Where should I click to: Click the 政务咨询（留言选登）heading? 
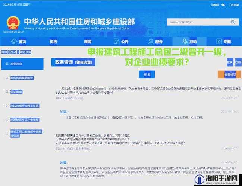73,62
